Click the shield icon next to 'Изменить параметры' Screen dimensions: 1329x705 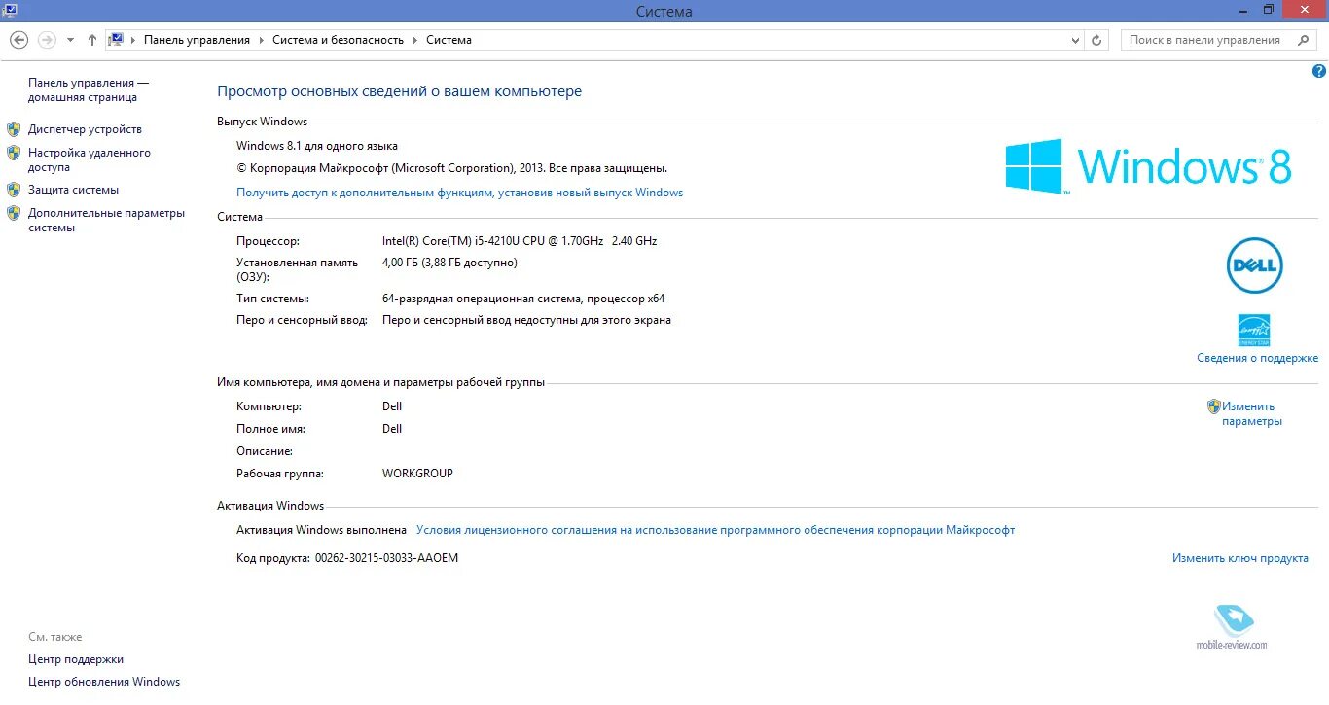click(x=1213, y=406)
